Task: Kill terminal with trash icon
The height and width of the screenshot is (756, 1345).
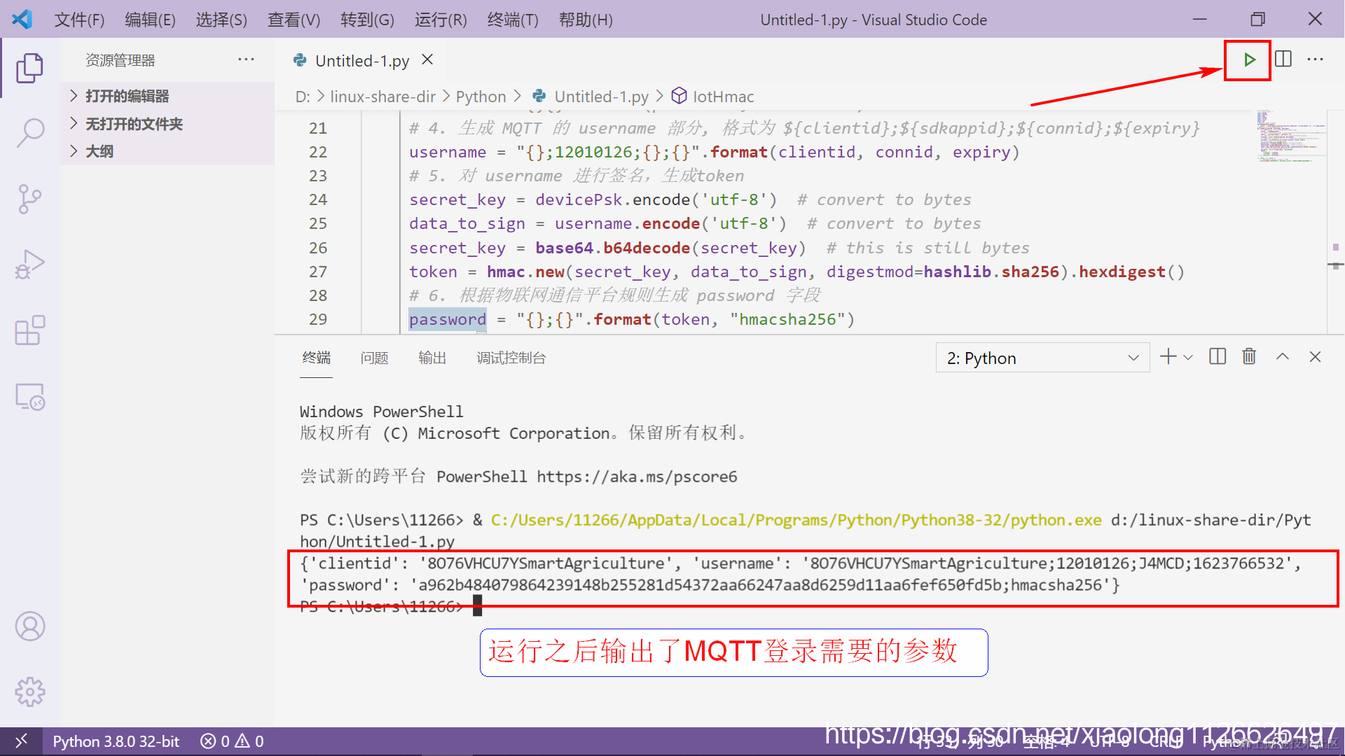Action: tap(1249, 357)
